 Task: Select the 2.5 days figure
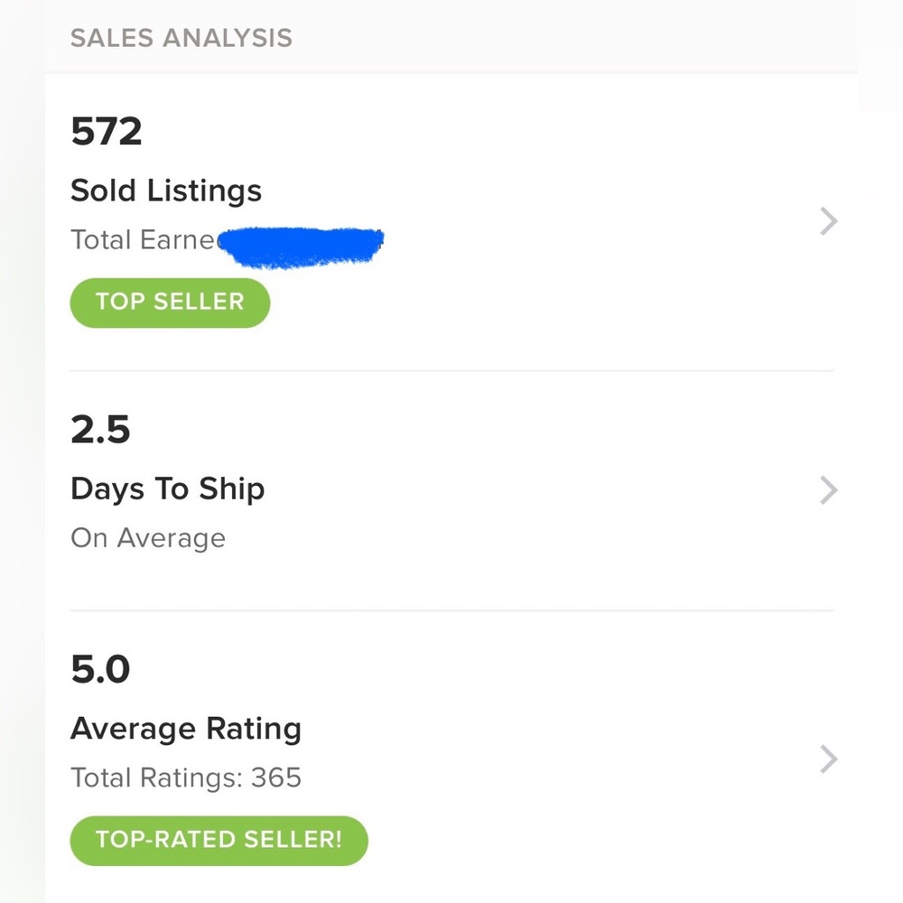pos(100,429)
